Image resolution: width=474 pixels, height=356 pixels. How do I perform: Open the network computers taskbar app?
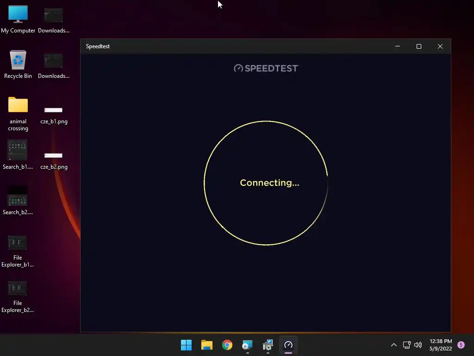pos(268,345)
